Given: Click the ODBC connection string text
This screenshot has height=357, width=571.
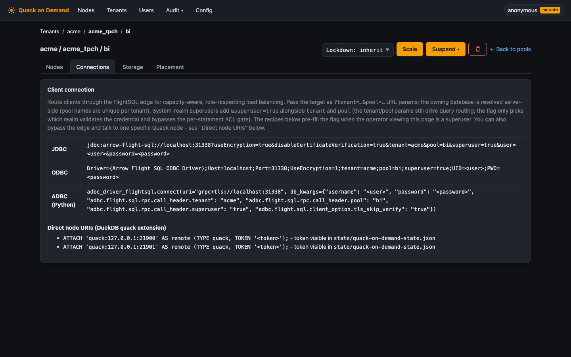Looking at the screenshot, I should point(293,173).
